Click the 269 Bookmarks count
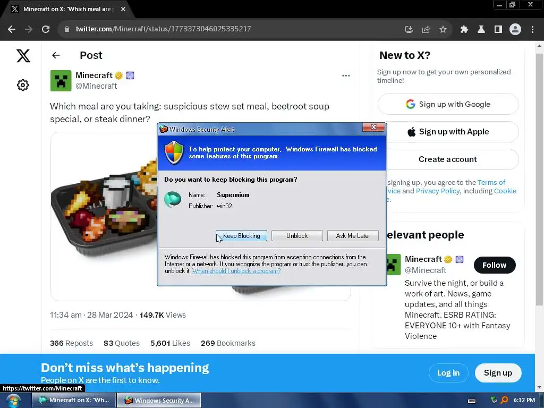Viewport: 544px width, 408px height. point(228,343)
